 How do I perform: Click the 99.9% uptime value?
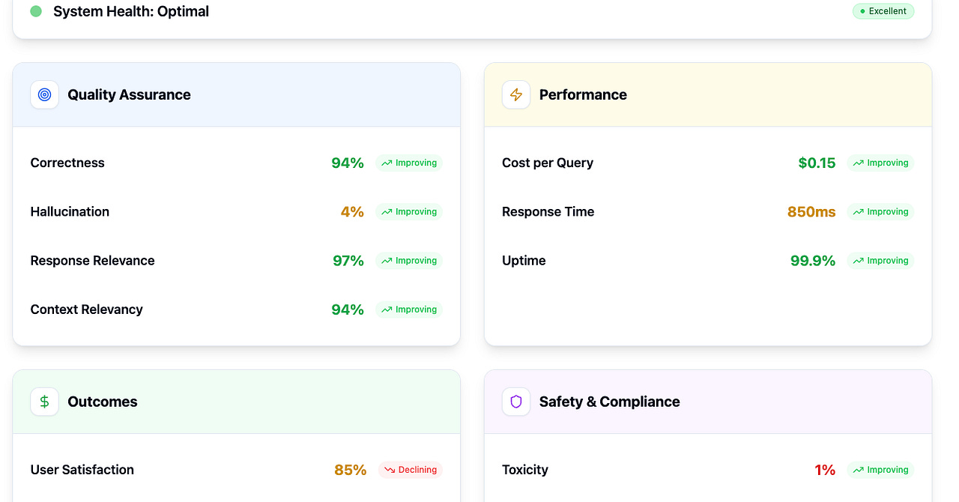(813, 261)
